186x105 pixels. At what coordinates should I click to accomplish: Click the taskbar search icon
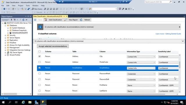pyautogui.click(x=10, y=102)
